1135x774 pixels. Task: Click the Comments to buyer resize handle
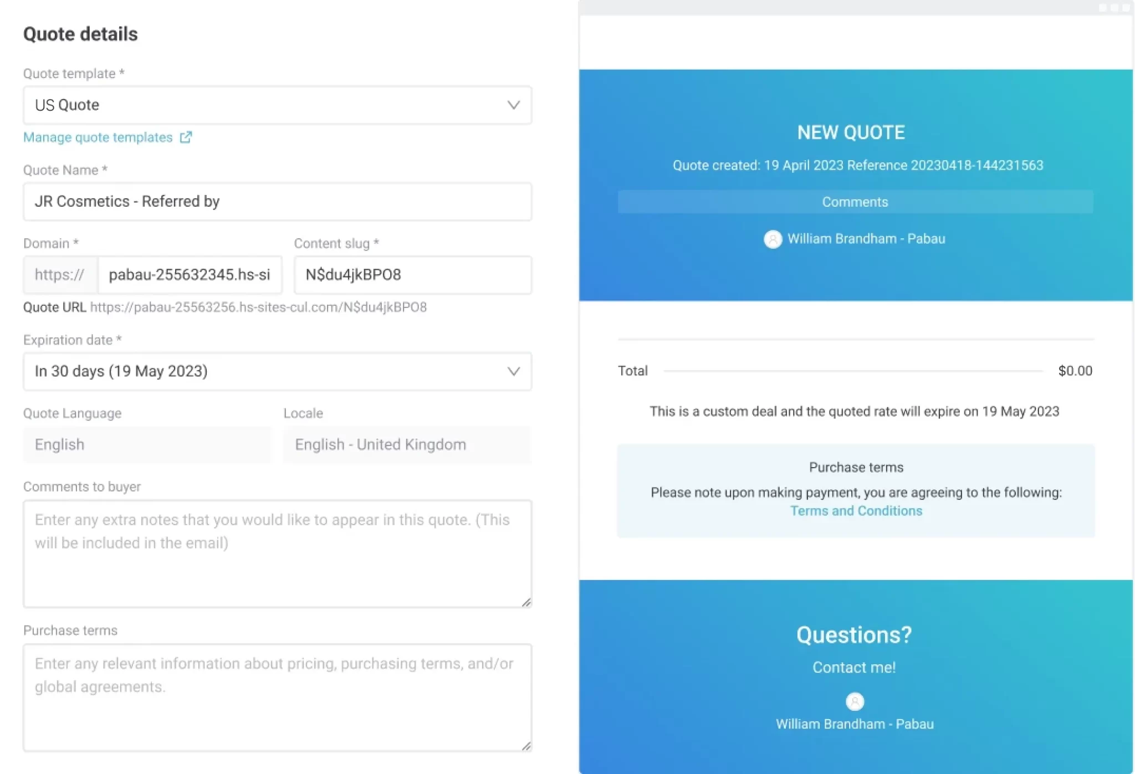(x=526, y=602)
